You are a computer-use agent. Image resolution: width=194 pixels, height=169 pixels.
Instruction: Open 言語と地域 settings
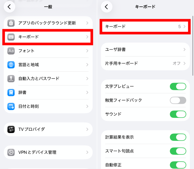(48, 65)
